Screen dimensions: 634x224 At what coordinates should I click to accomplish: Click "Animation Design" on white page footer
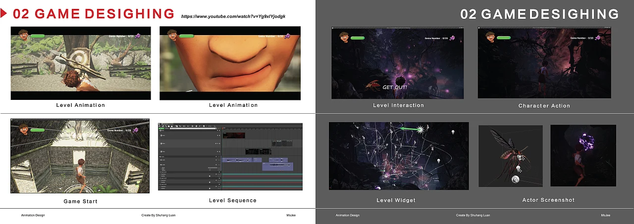coord(33,215)
